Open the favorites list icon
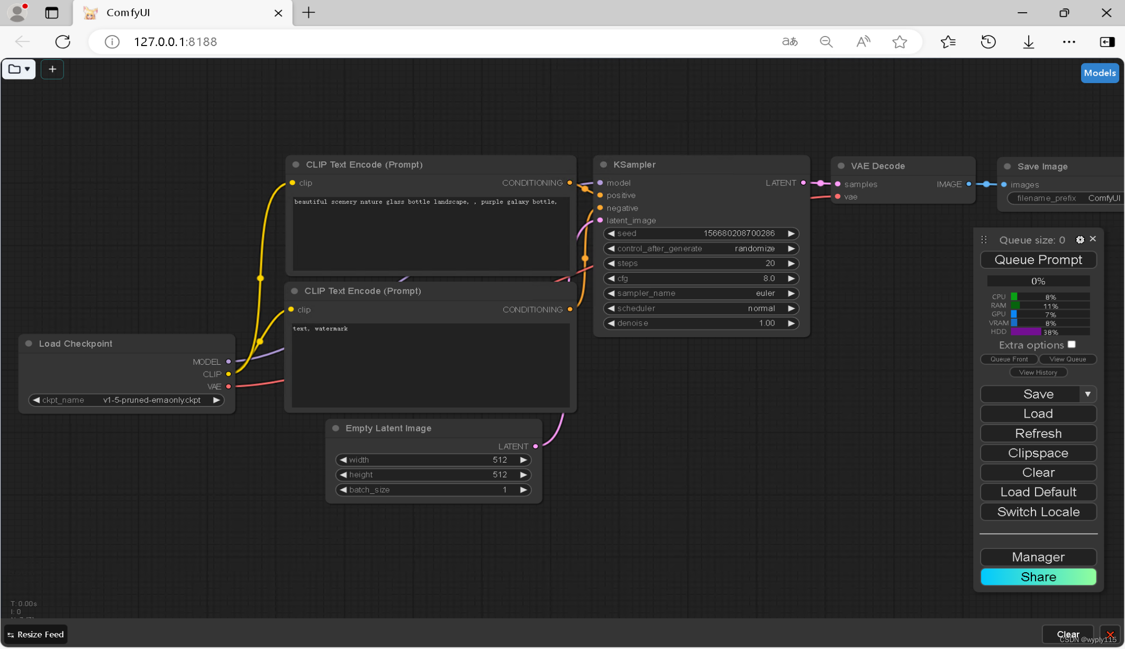 pyautogui.click(x=948, y=42)
